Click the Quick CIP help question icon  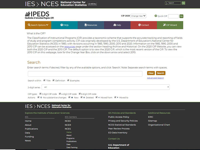coord(155,16)
